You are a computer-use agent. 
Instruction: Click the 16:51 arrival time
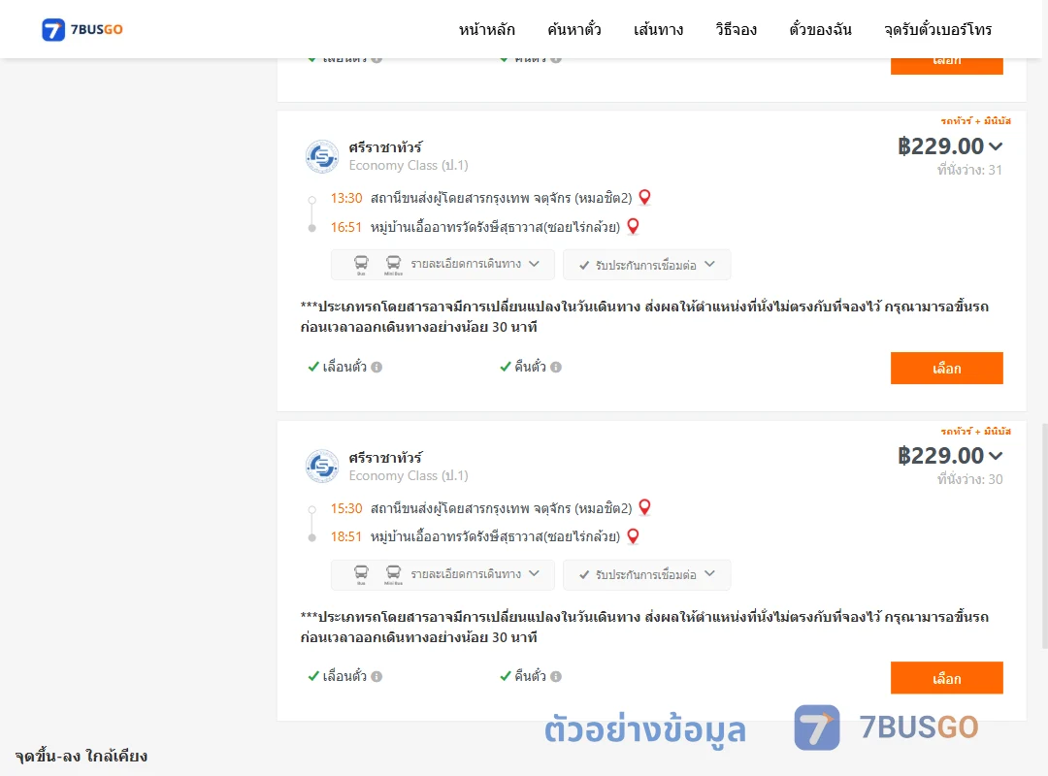[x=346, y=227]
